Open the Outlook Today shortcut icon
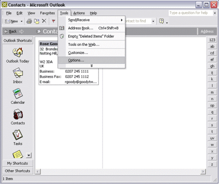 (18, 52)
